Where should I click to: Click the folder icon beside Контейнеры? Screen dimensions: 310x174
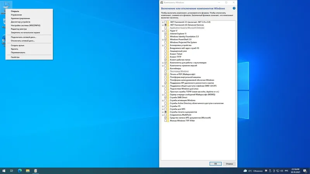tap(168, 68)
